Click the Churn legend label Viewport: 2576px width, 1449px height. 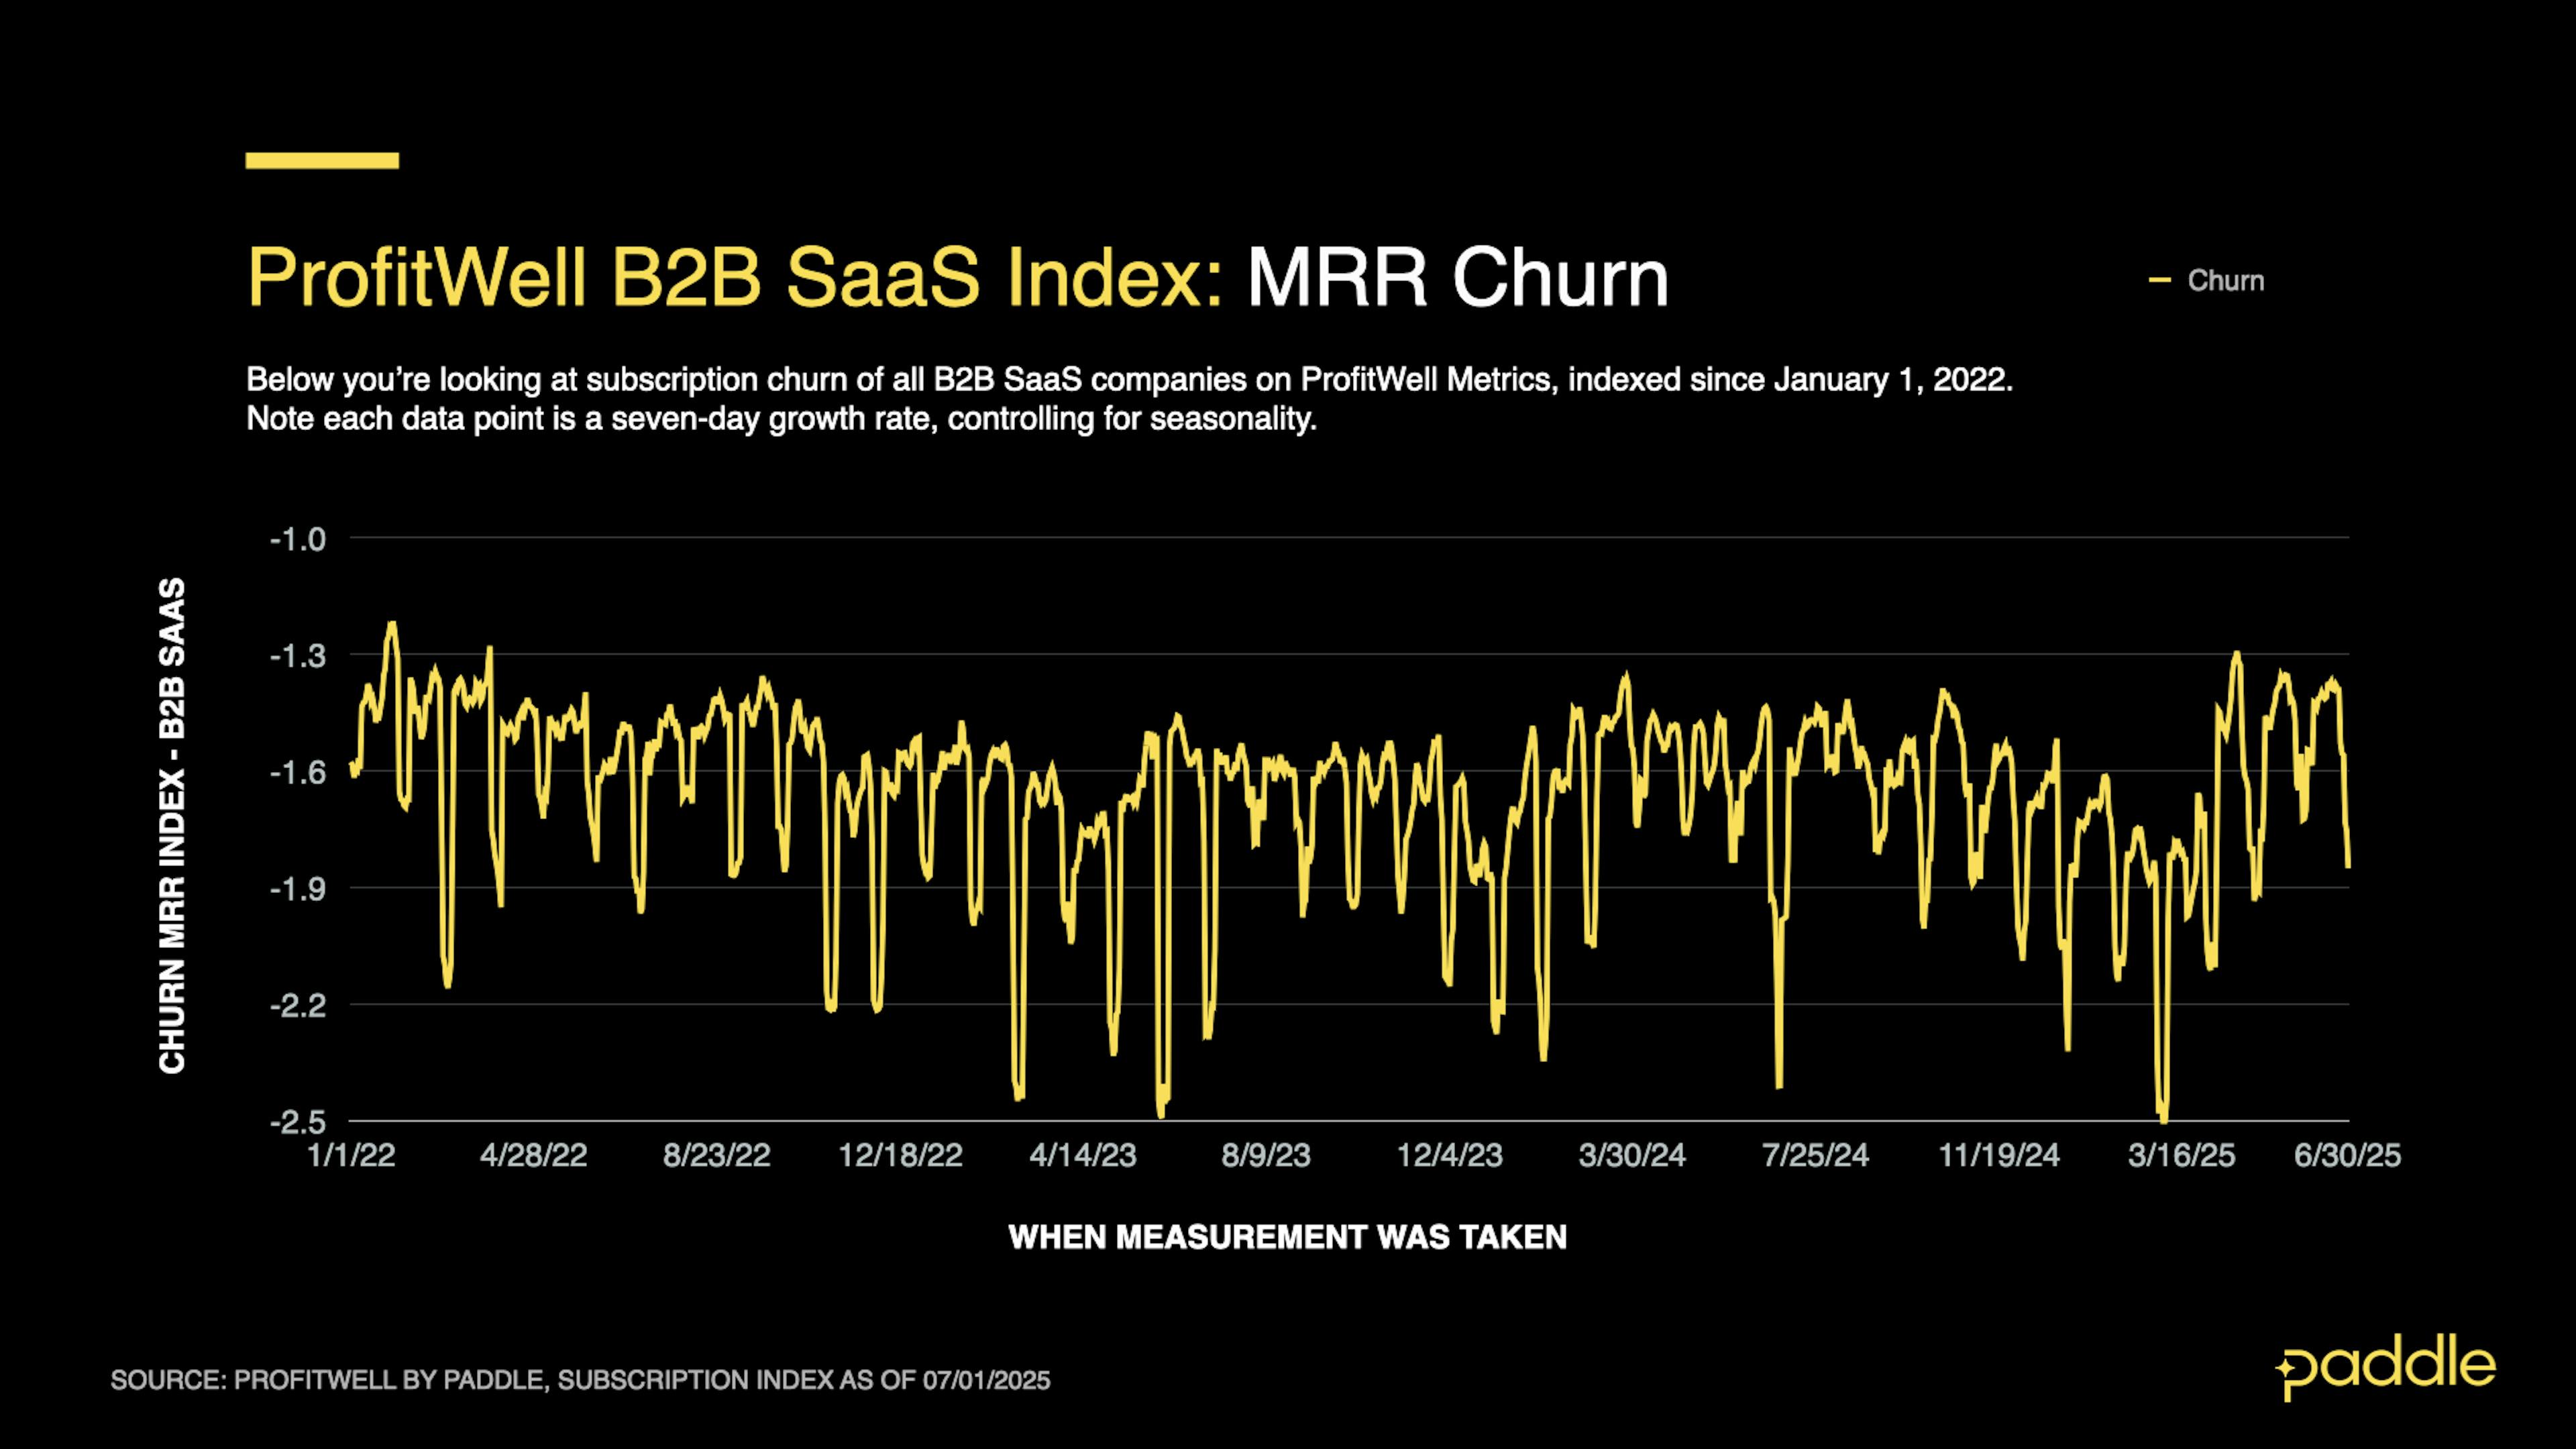click(2226, 280)
